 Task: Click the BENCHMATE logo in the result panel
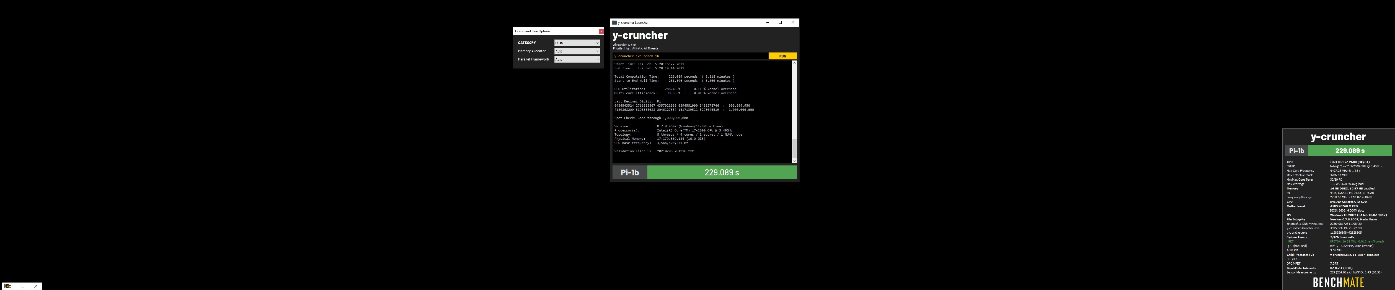(1338, 283)
